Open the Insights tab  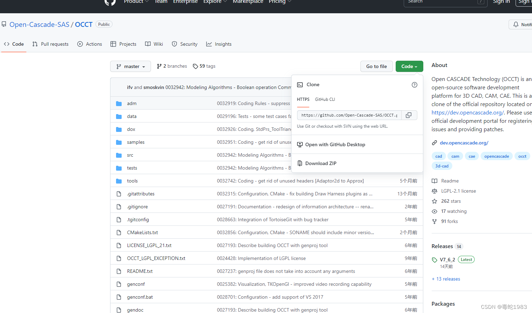[219, 44]
